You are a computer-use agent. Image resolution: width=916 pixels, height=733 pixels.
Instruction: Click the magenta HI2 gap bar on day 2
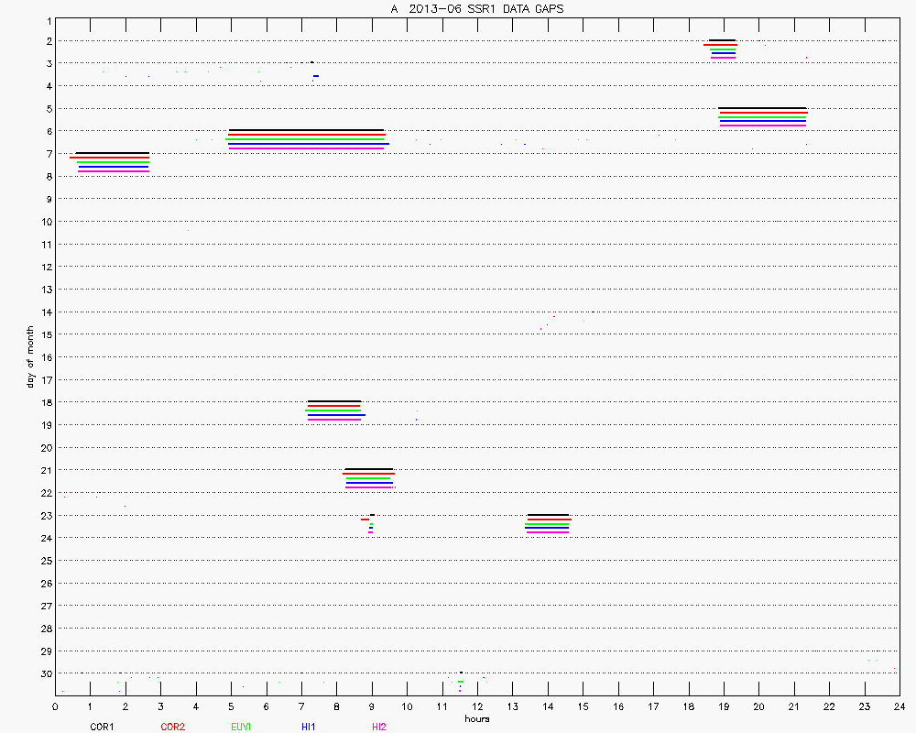point(723,58)
